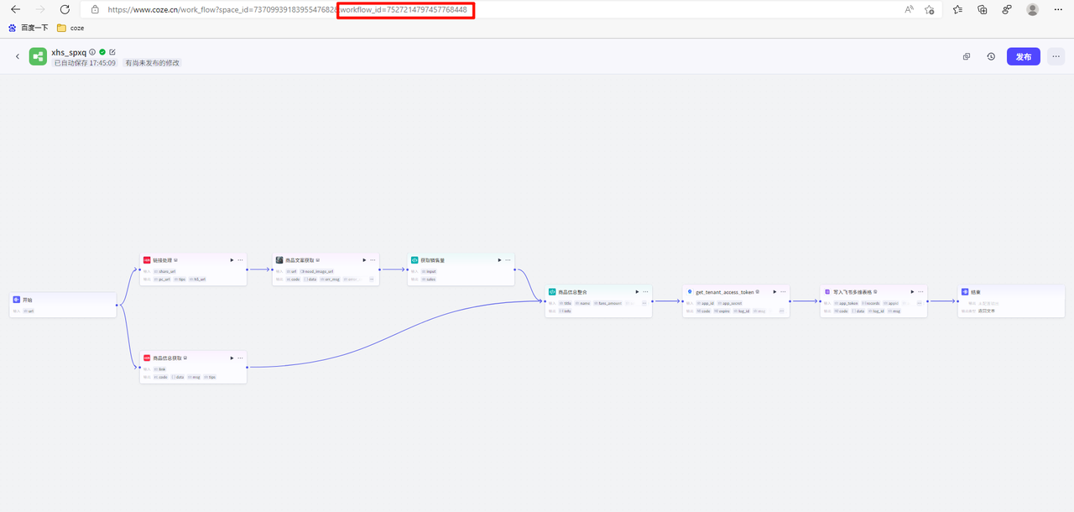The width and height of the screenshot is (1074, 512).
Task: Open the coze bookmarks folder
Action: pyautogui.click(x=70, y=28)
